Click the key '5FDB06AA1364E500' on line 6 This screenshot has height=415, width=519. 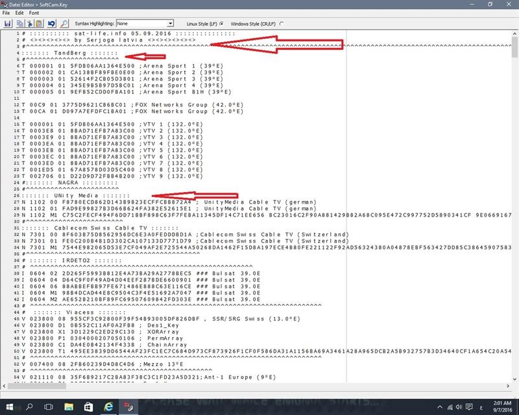[103, 66]
